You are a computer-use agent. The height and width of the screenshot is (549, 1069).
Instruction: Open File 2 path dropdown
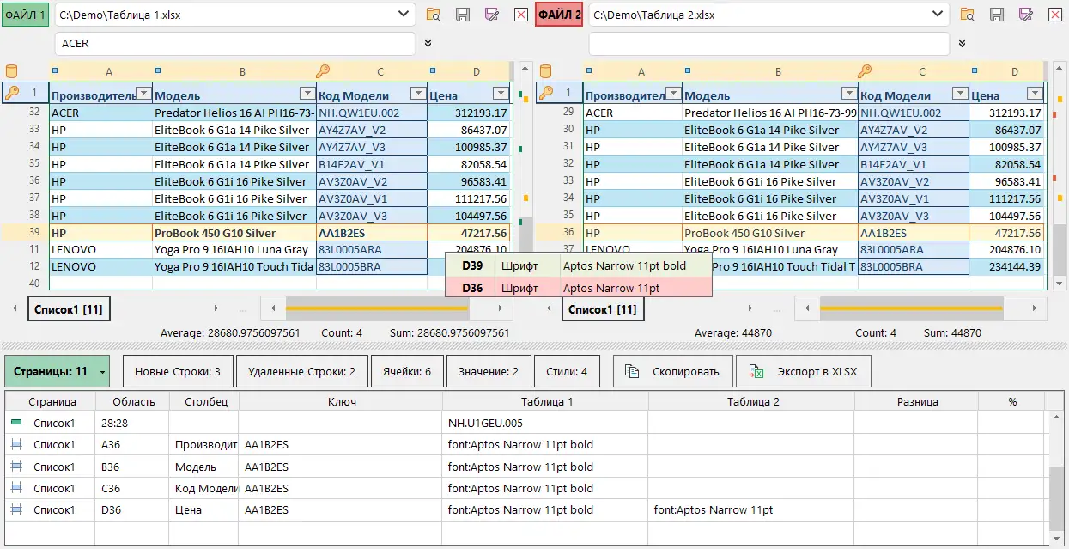(x=938, y=15)
